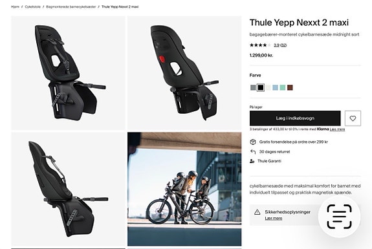Select the black midnight color swatch
The image size is (372, 249).
point(261,87)
